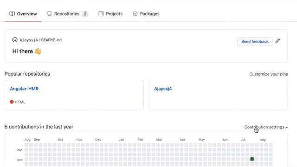Click the HTML language label
Viewport: 297px width, 167px height.
tap(20, 102)
